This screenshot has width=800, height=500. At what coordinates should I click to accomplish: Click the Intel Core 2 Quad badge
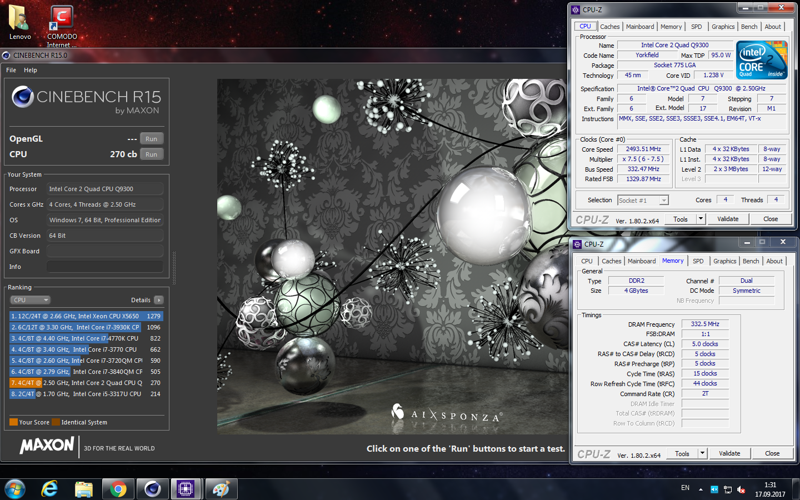point(762,60)
